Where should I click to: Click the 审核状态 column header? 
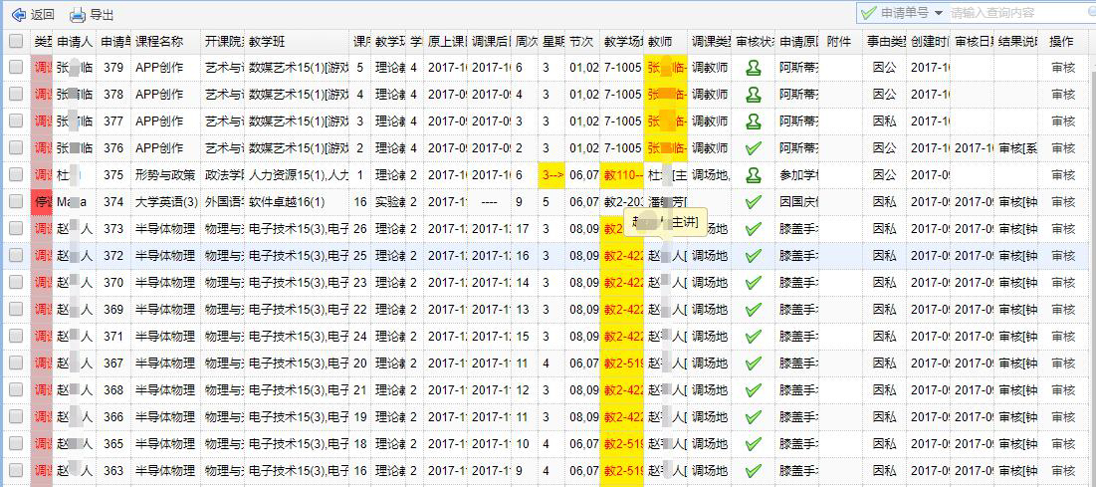point(754,42)
